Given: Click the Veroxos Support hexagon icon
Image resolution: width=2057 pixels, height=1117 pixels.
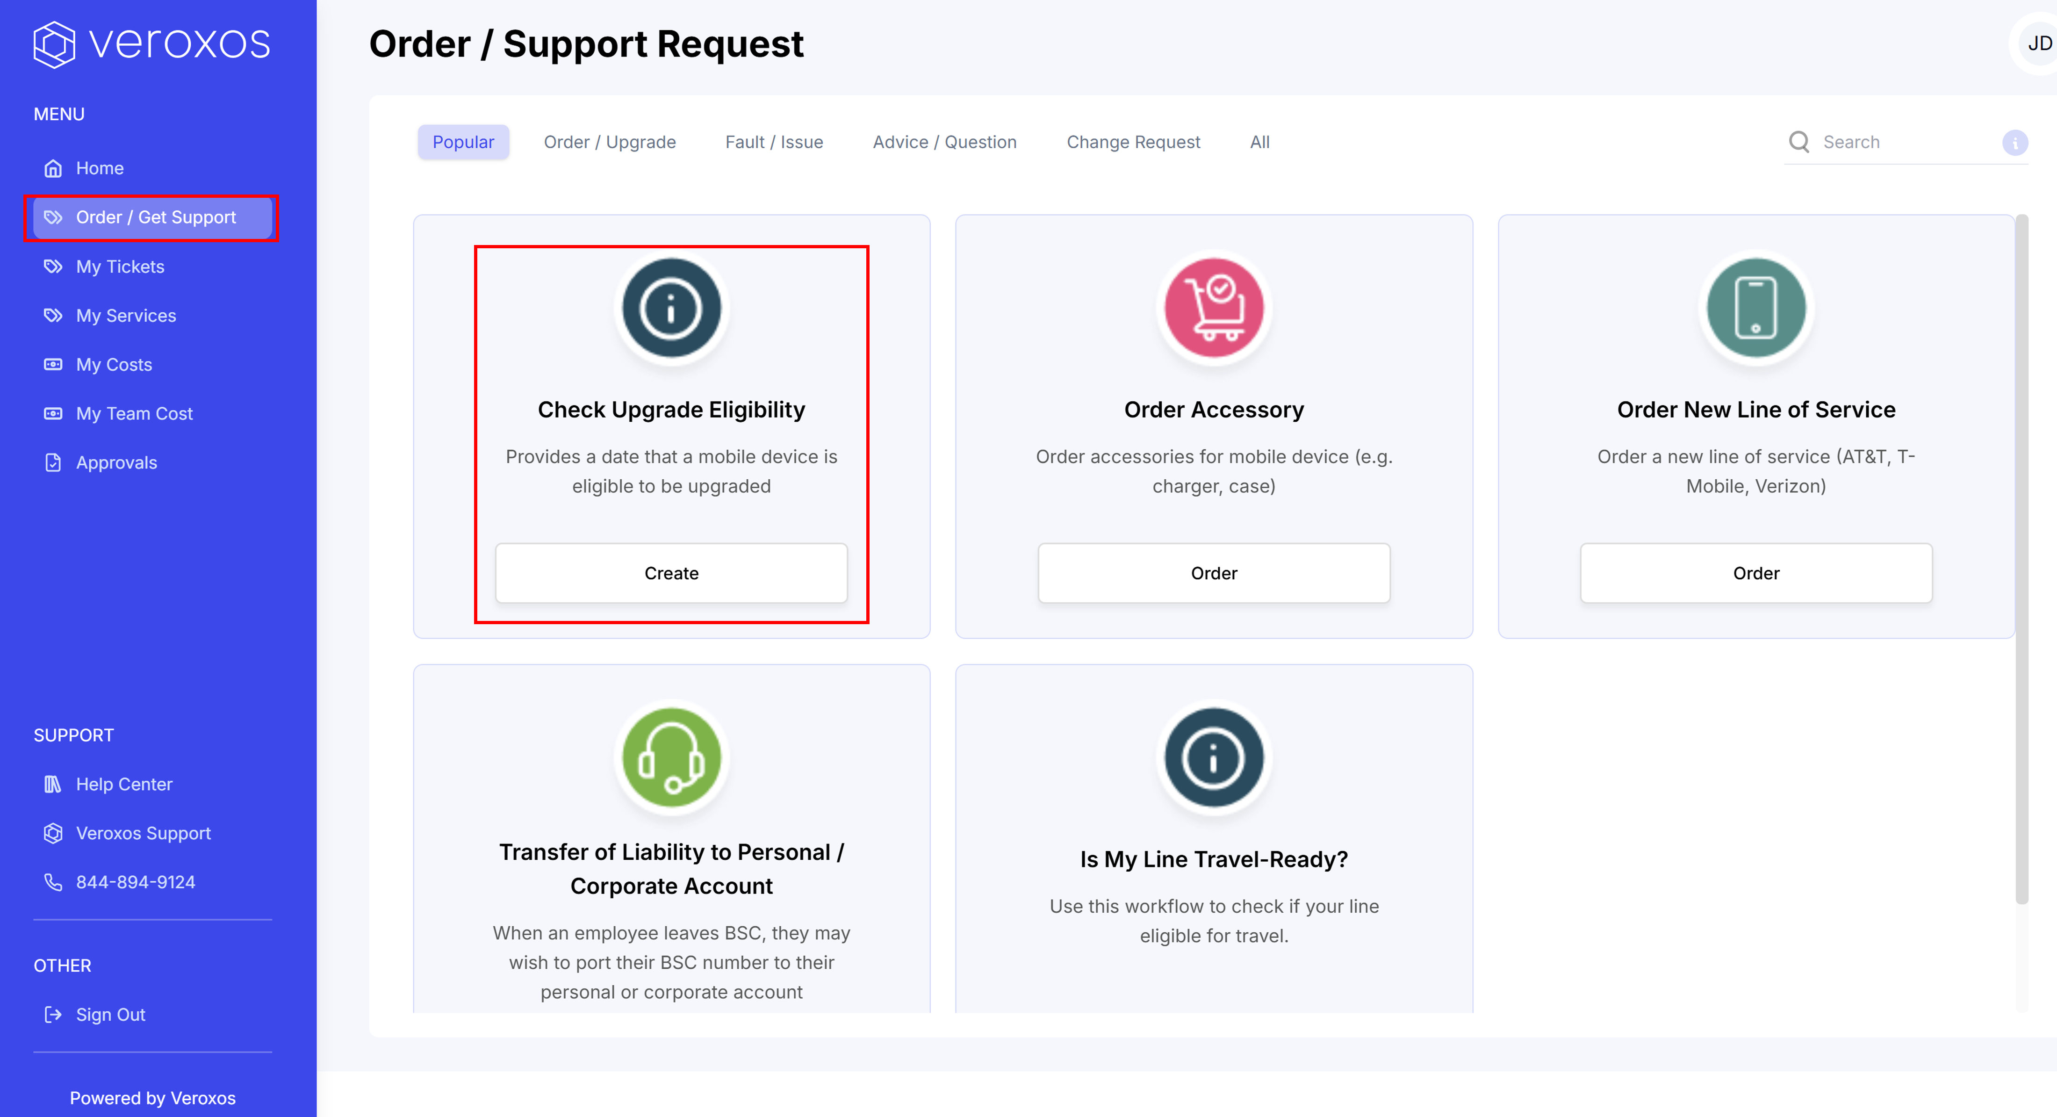Looking at the screenshot, I should (53, 834).
